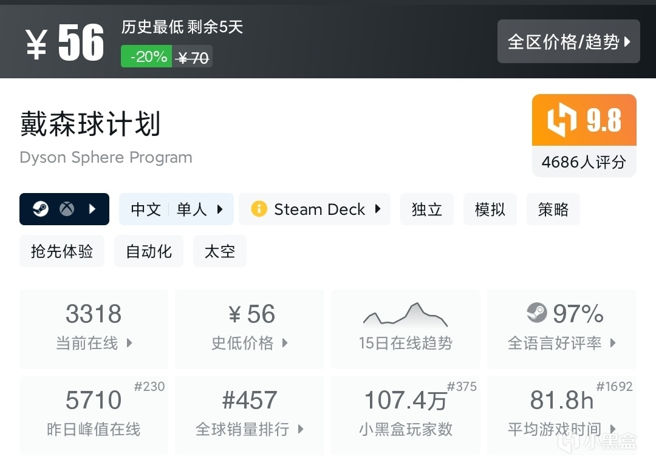Expand platform list with white arrow
656x465 pixels.
92,209
